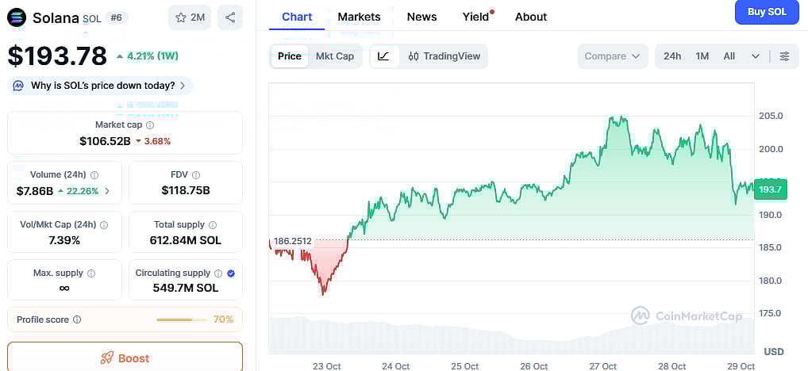Expand the Volume (24h) arrow

click(107, 191)
